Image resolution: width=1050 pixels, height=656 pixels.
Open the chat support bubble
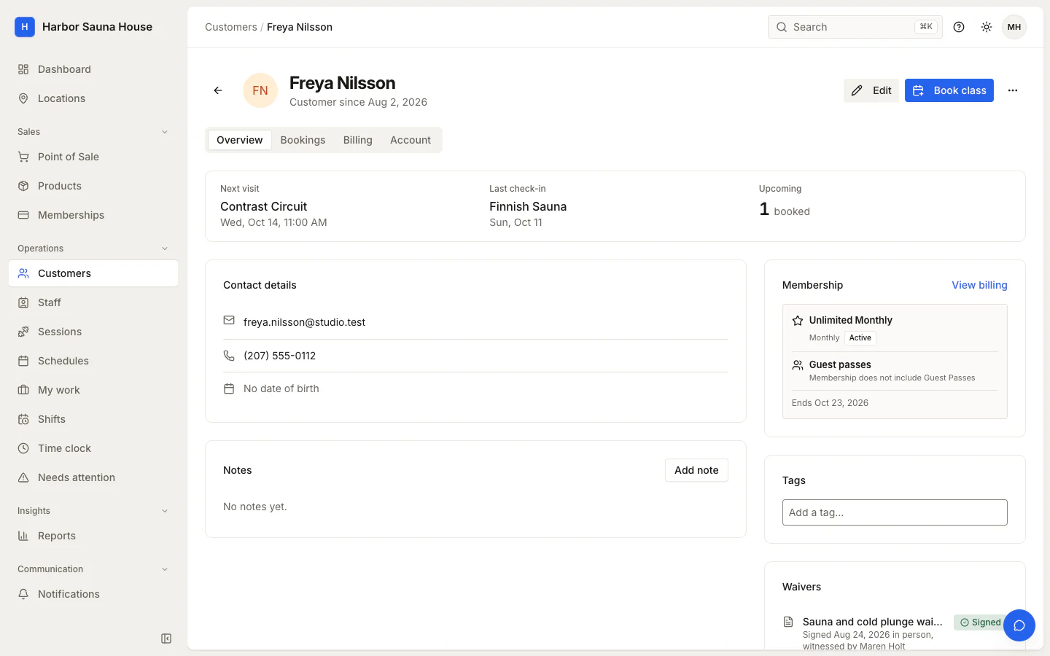[x=1019, y=625]
